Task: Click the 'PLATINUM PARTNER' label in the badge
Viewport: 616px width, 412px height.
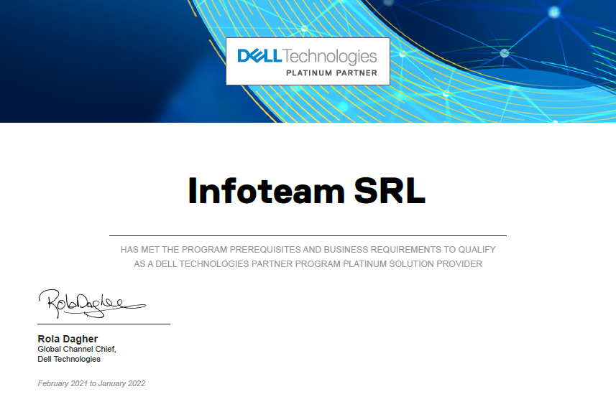Action: tap(331, 73)
